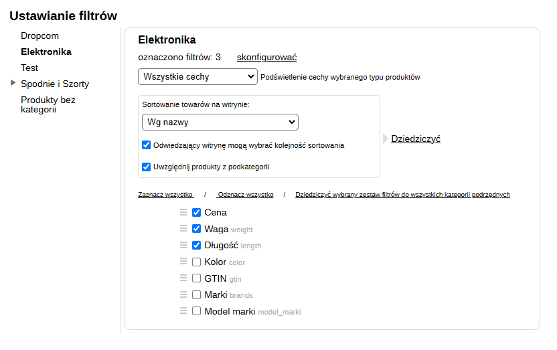
Task: Click the arrow icon before Dziedziczyć
Action: [385, 139]
